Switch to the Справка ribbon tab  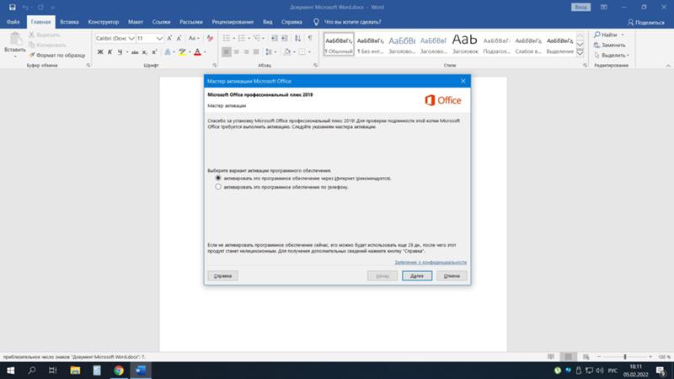tap(292, 22)
